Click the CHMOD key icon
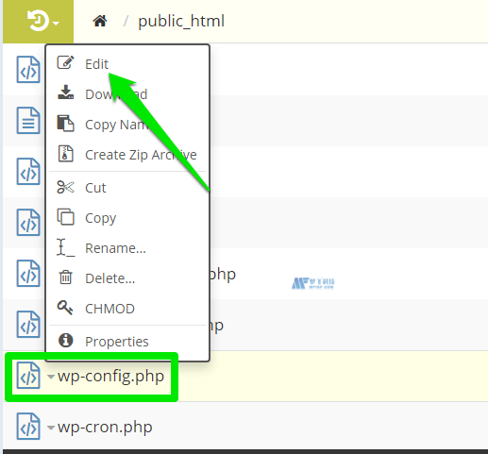488x454 pixels. pyautogui.click(x=65, y=308)
